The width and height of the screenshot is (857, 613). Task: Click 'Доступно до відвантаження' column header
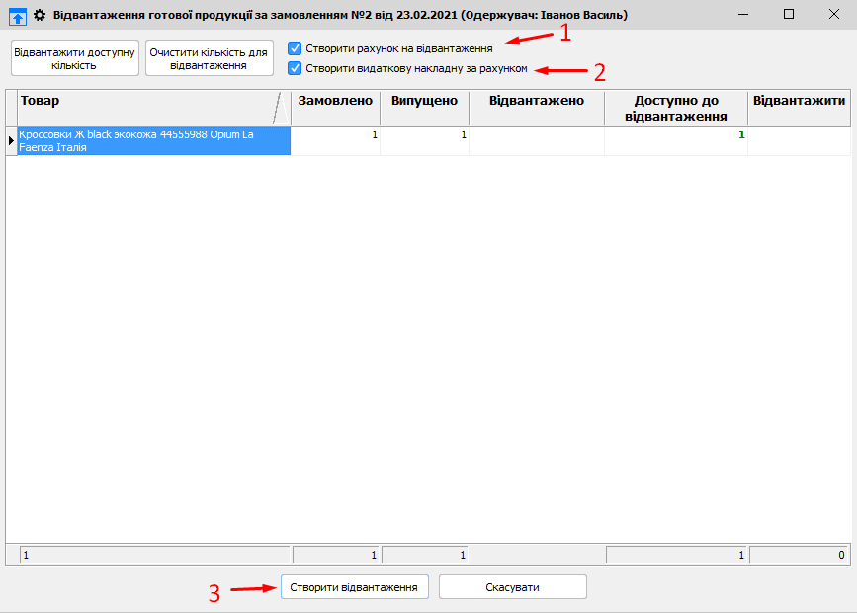676,108
